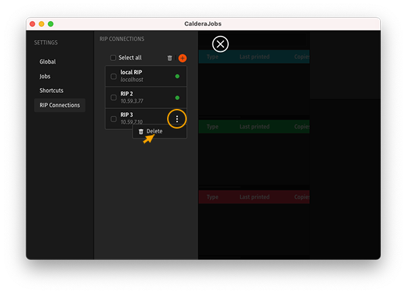Click the green status dot for local RIP
The image size is (406, 293).
177,76
